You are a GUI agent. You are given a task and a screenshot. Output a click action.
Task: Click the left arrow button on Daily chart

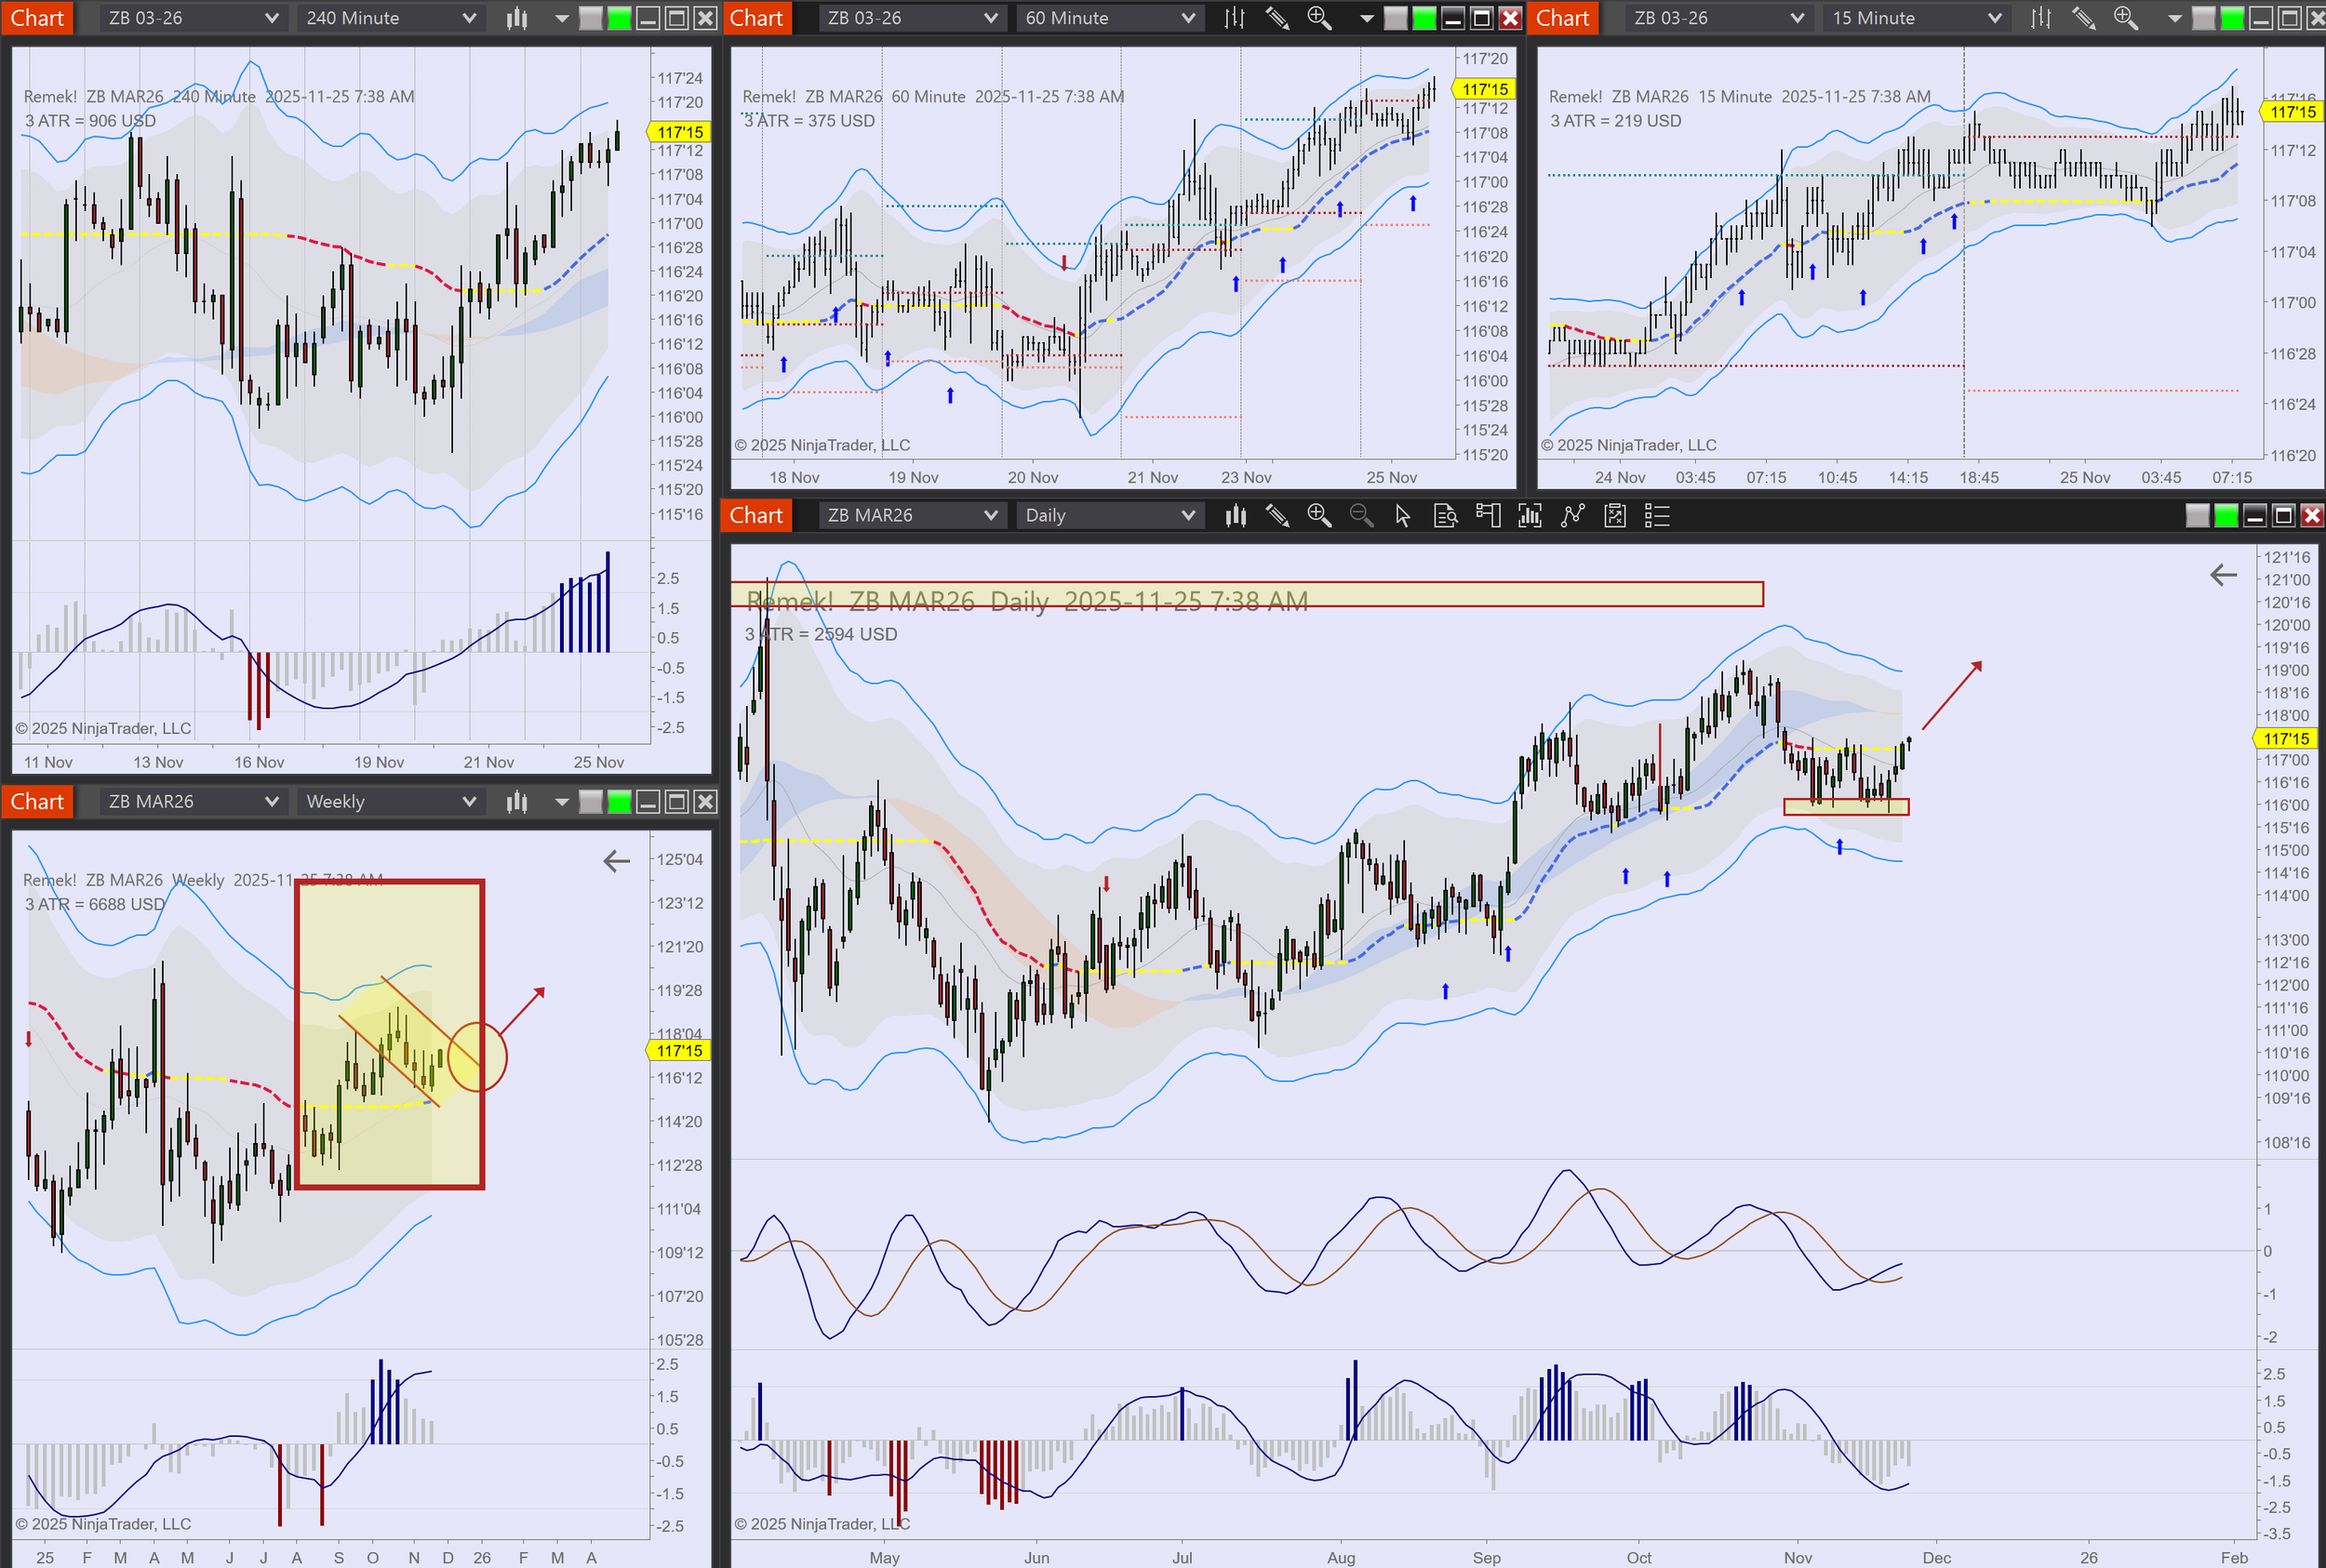pos(2223,575)
